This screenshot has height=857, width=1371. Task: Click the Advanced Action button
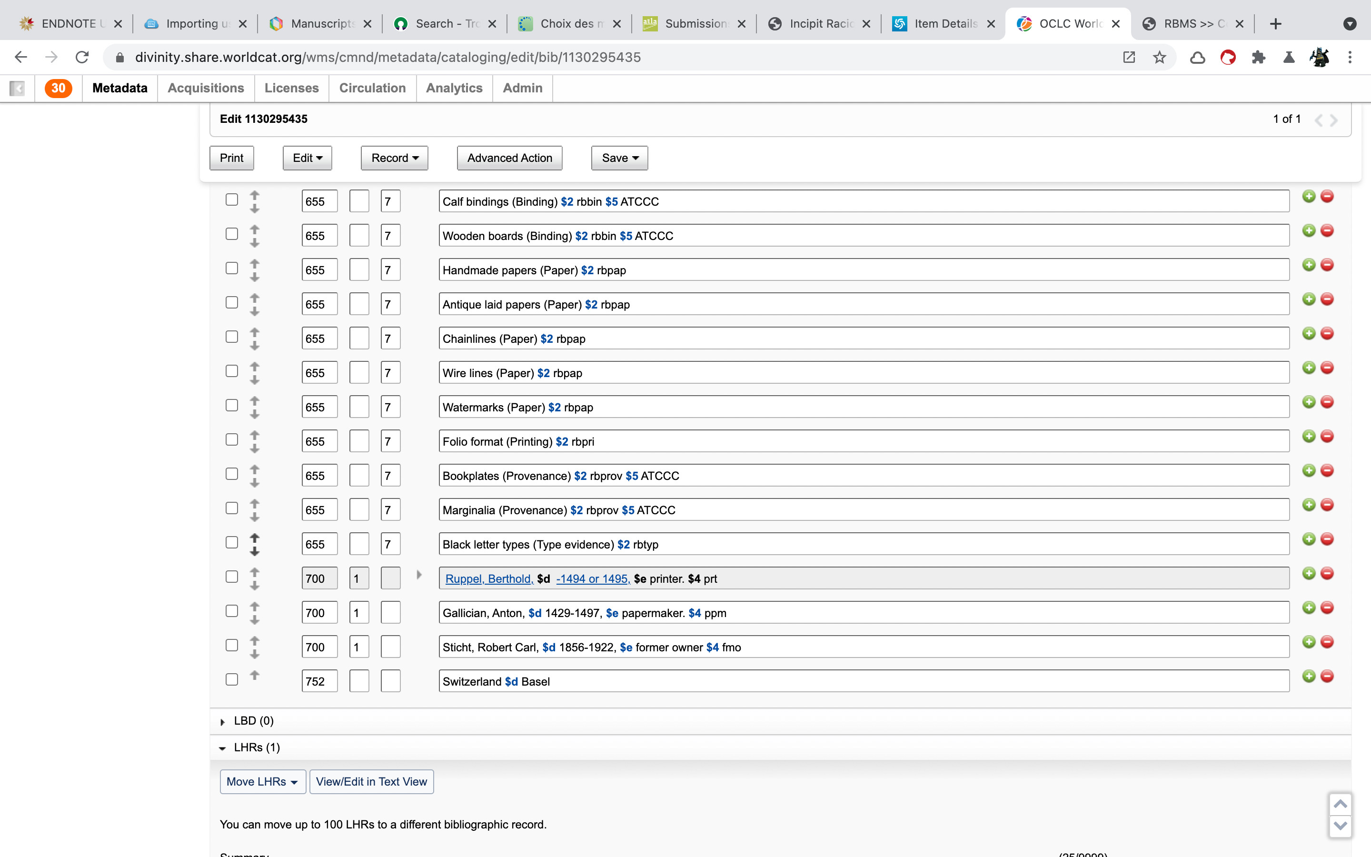[509, 158]
